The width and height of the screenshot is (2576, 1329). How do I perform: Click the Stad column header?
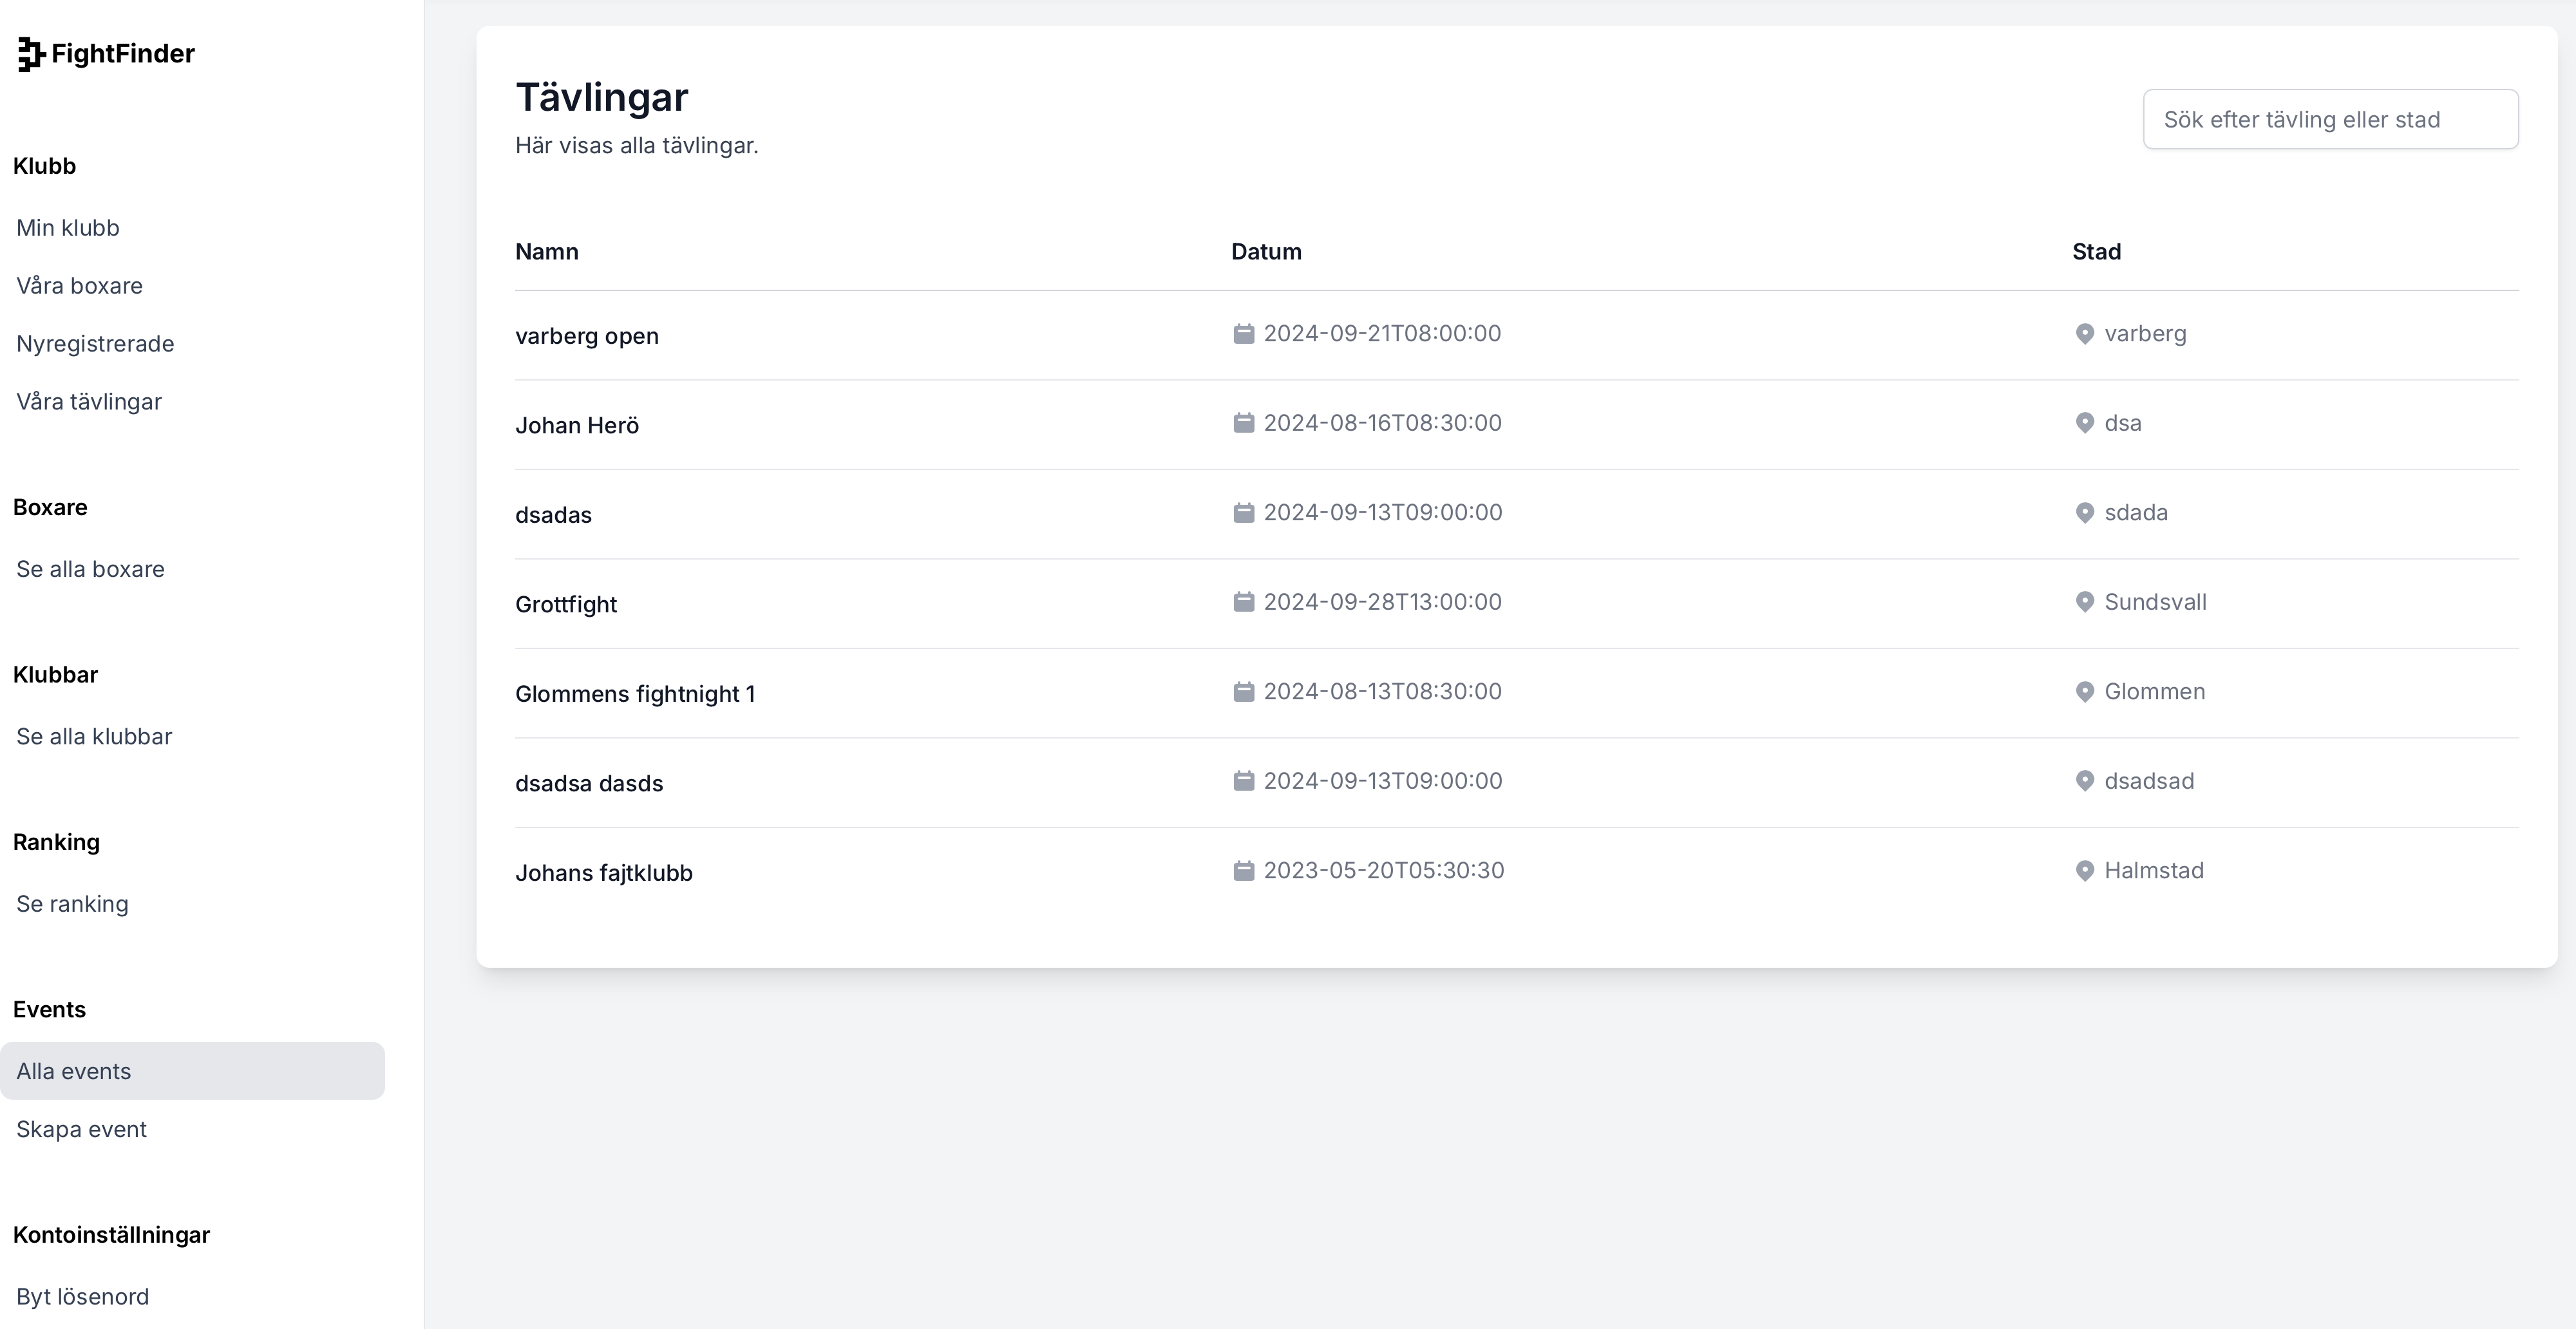[x=2096, y=252]
